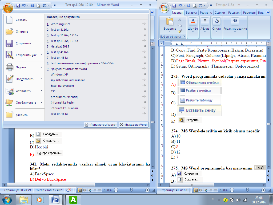Click the horizontal scrollbar in the right window

(x=192, y=185)
